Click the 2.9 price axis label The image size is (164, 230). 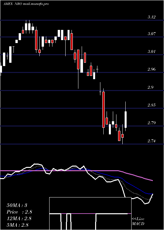tap(150, 87)
